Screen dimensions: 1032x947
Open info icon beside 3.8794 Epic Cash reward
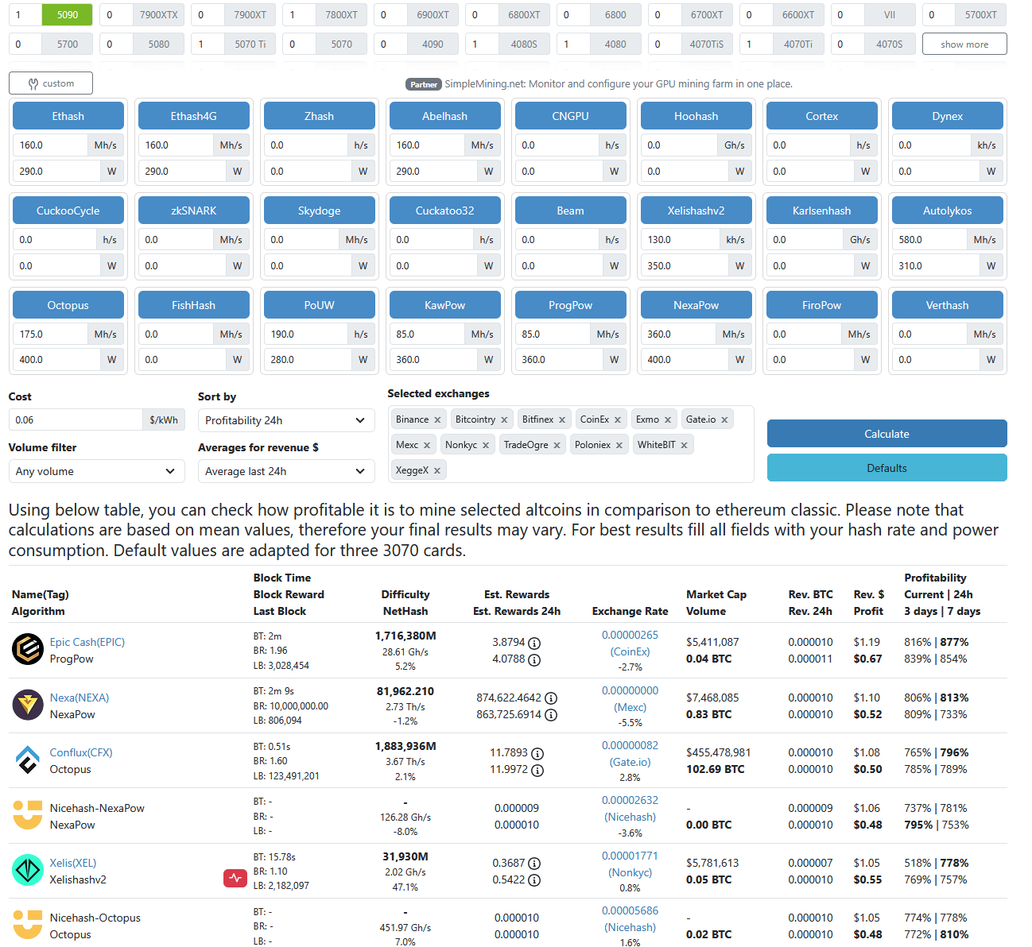pos(534,643)
